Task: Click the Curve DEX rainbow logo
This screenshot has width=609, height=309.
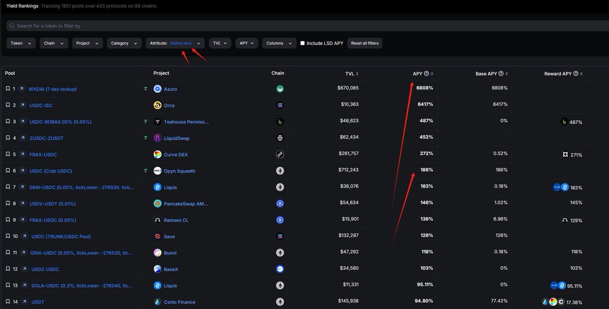Action: (x=157, y=154)
